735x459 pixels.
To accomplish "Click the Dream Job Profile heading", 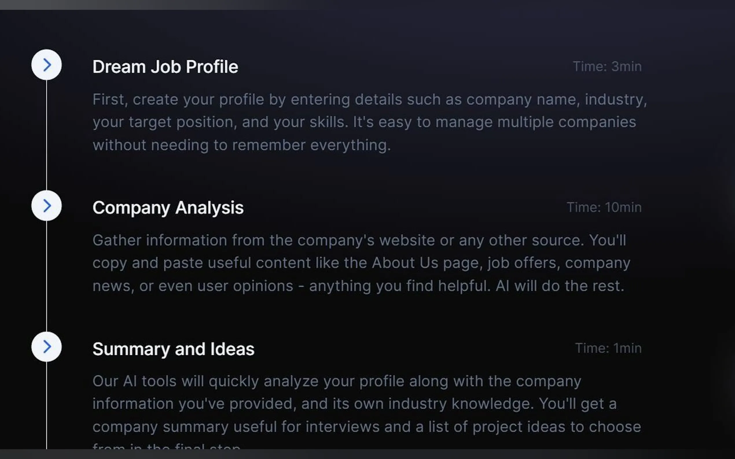I will [165, 67].
